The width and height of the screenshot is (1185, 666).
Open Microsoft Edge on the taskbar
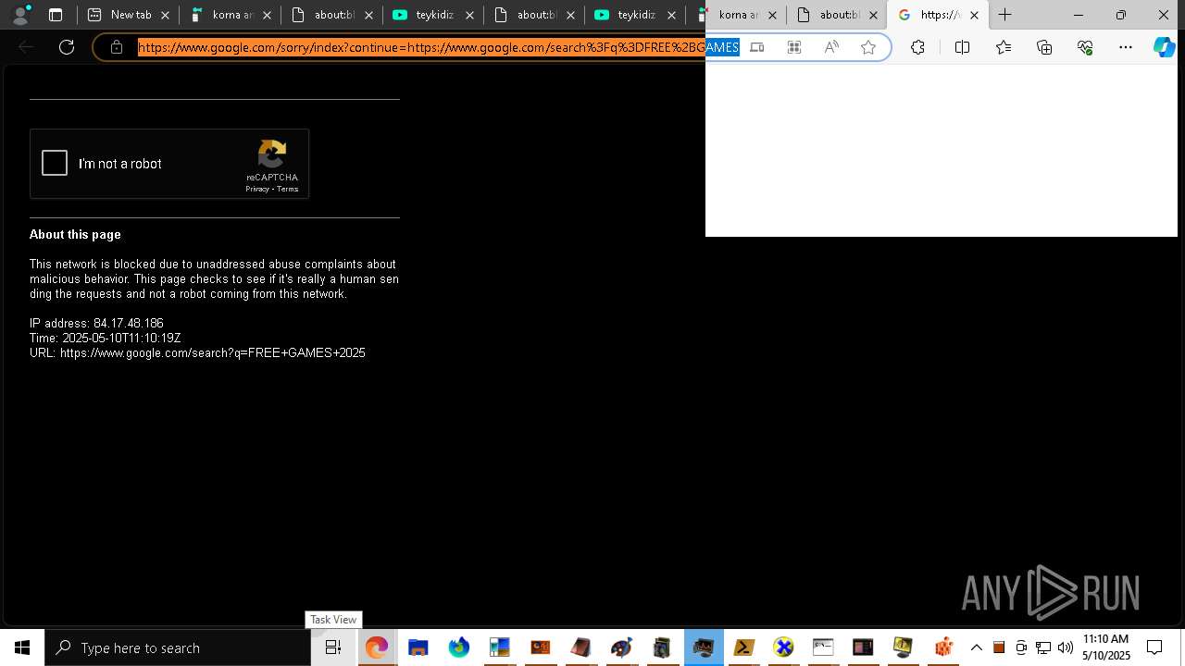(376, 647)
